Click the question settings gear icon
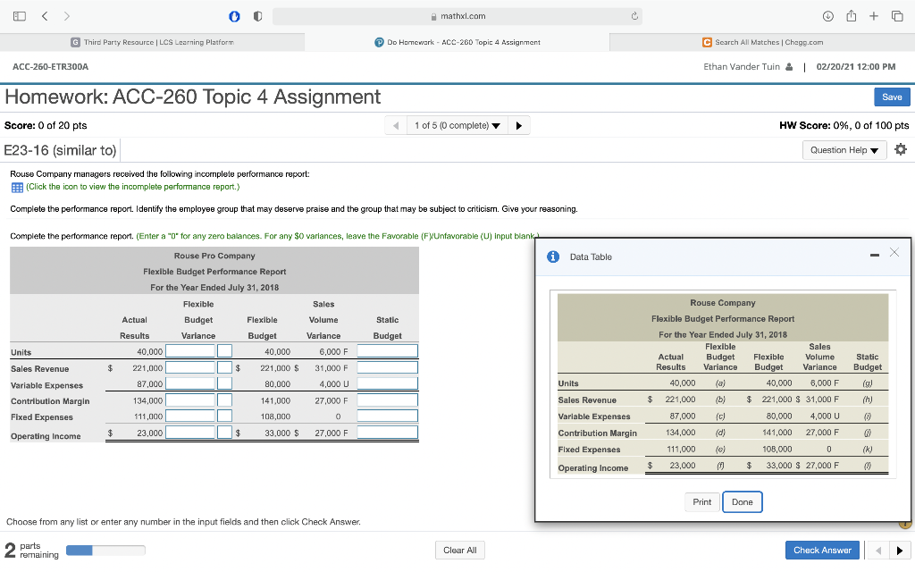Image resolution: width=915 pixels, height=572 pixels. [900, 149]
